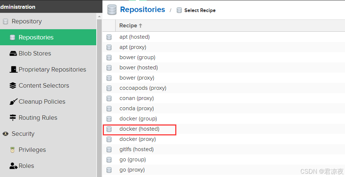Click the Privileges medal icon
The width and height of the screenshot is (345, 177).
click(x=13, y=150)
